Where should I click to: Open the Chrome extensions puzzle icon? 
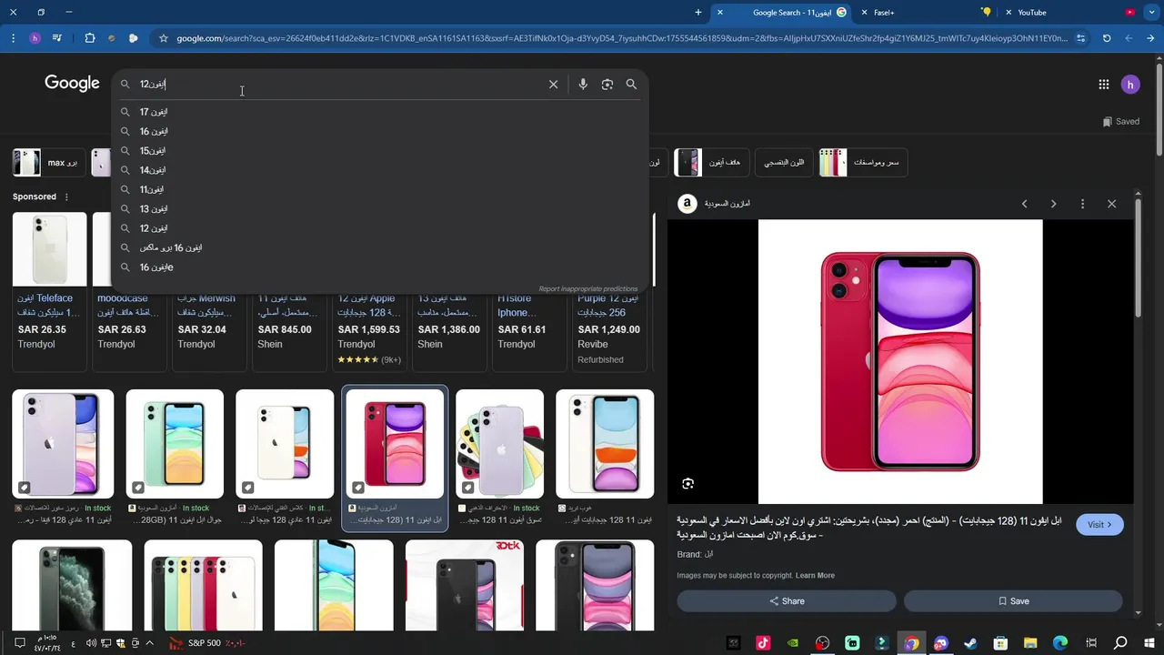pos(89,38)
